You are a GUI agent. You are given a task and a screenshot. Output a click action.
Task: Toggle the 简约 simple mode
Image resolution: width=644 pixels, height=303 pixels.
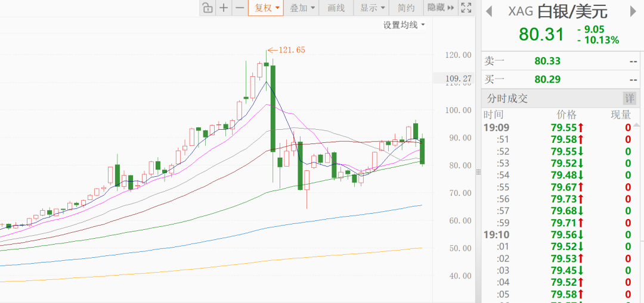point(406,8)
